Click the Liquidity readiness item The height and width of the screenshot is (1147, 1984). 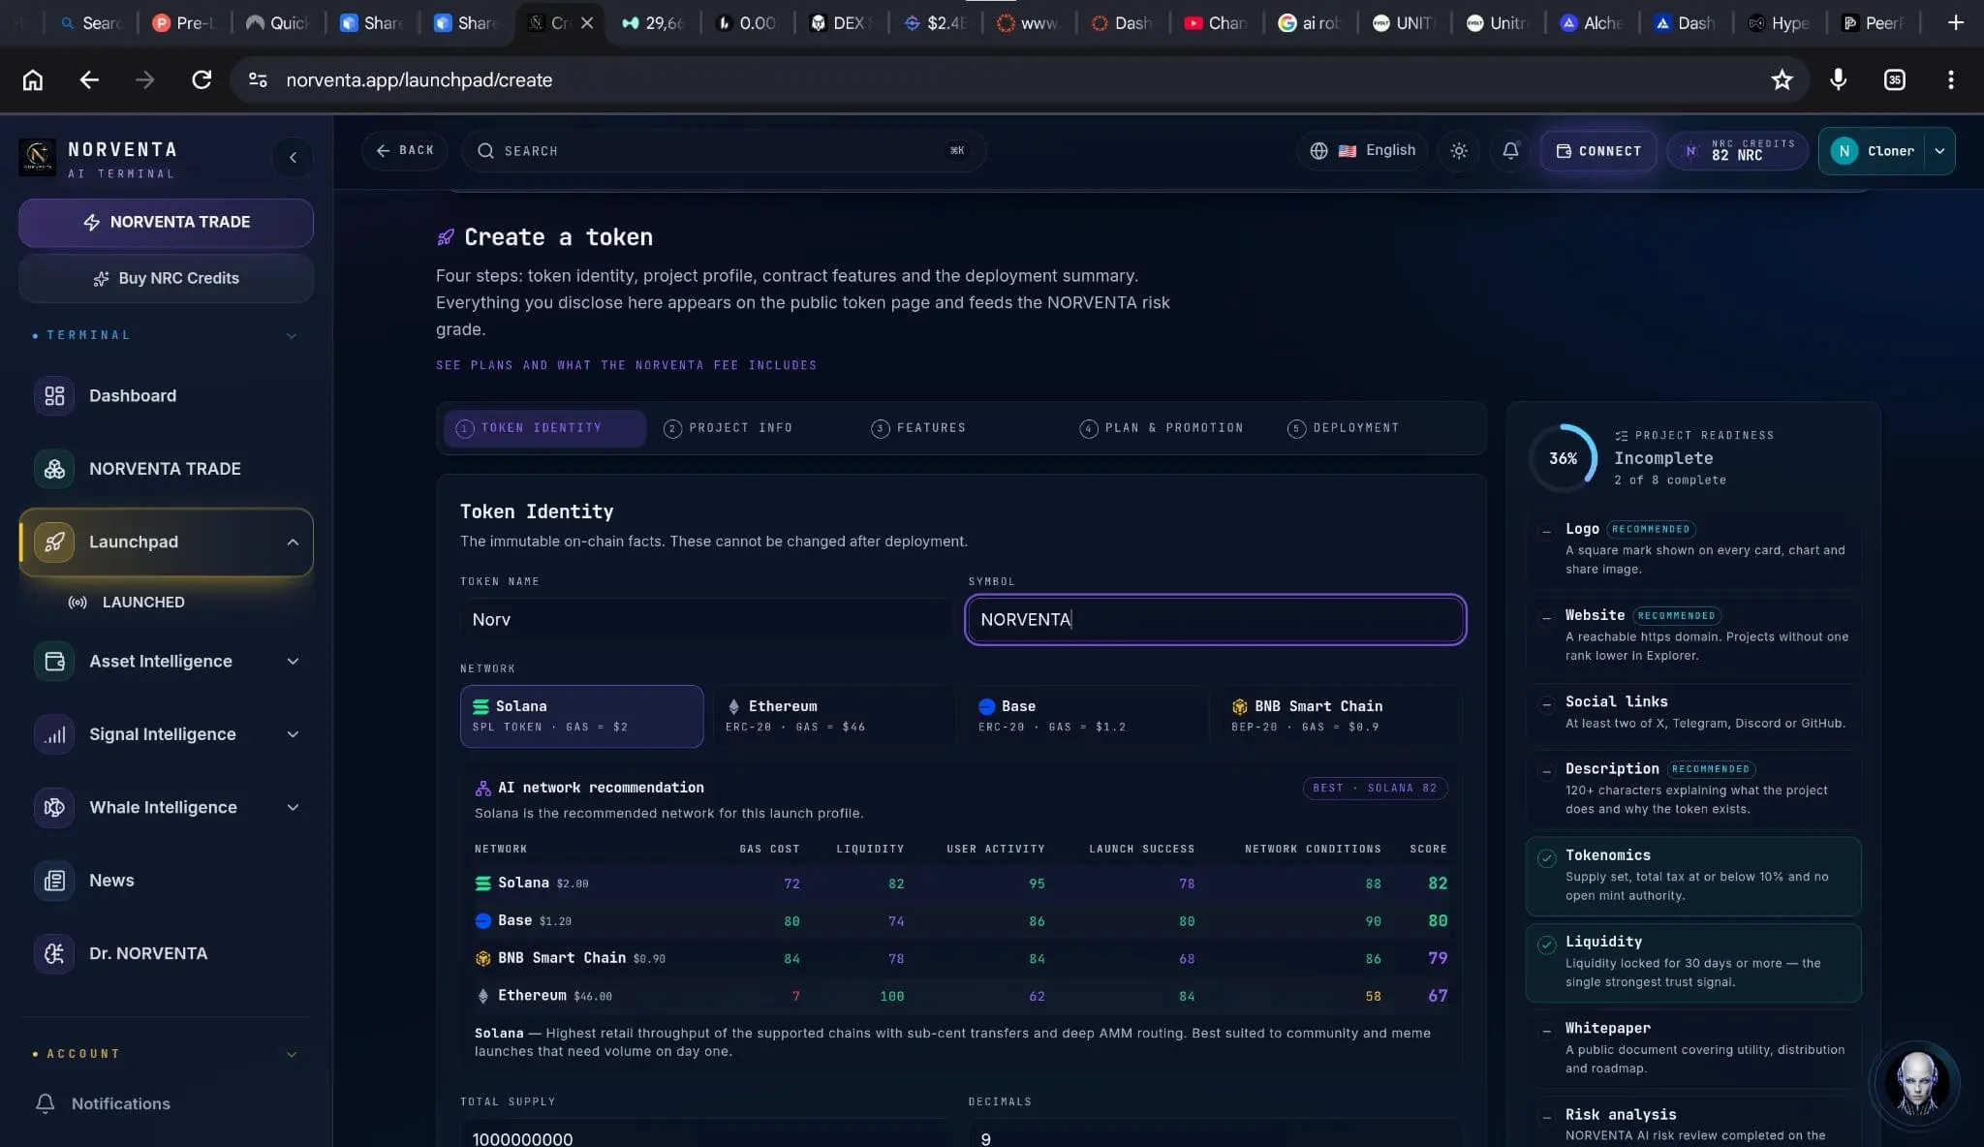coord(1692,963)
